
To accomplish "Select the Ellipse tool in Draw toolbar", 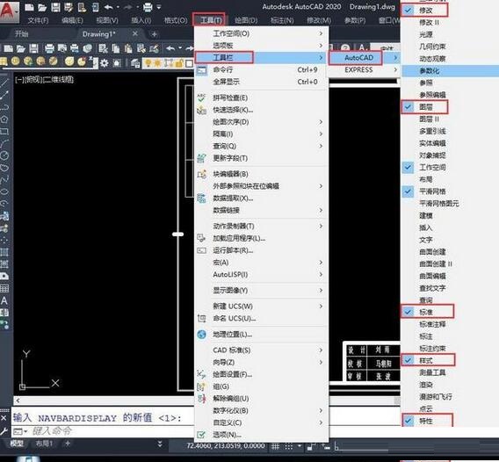I will point(4,191).
